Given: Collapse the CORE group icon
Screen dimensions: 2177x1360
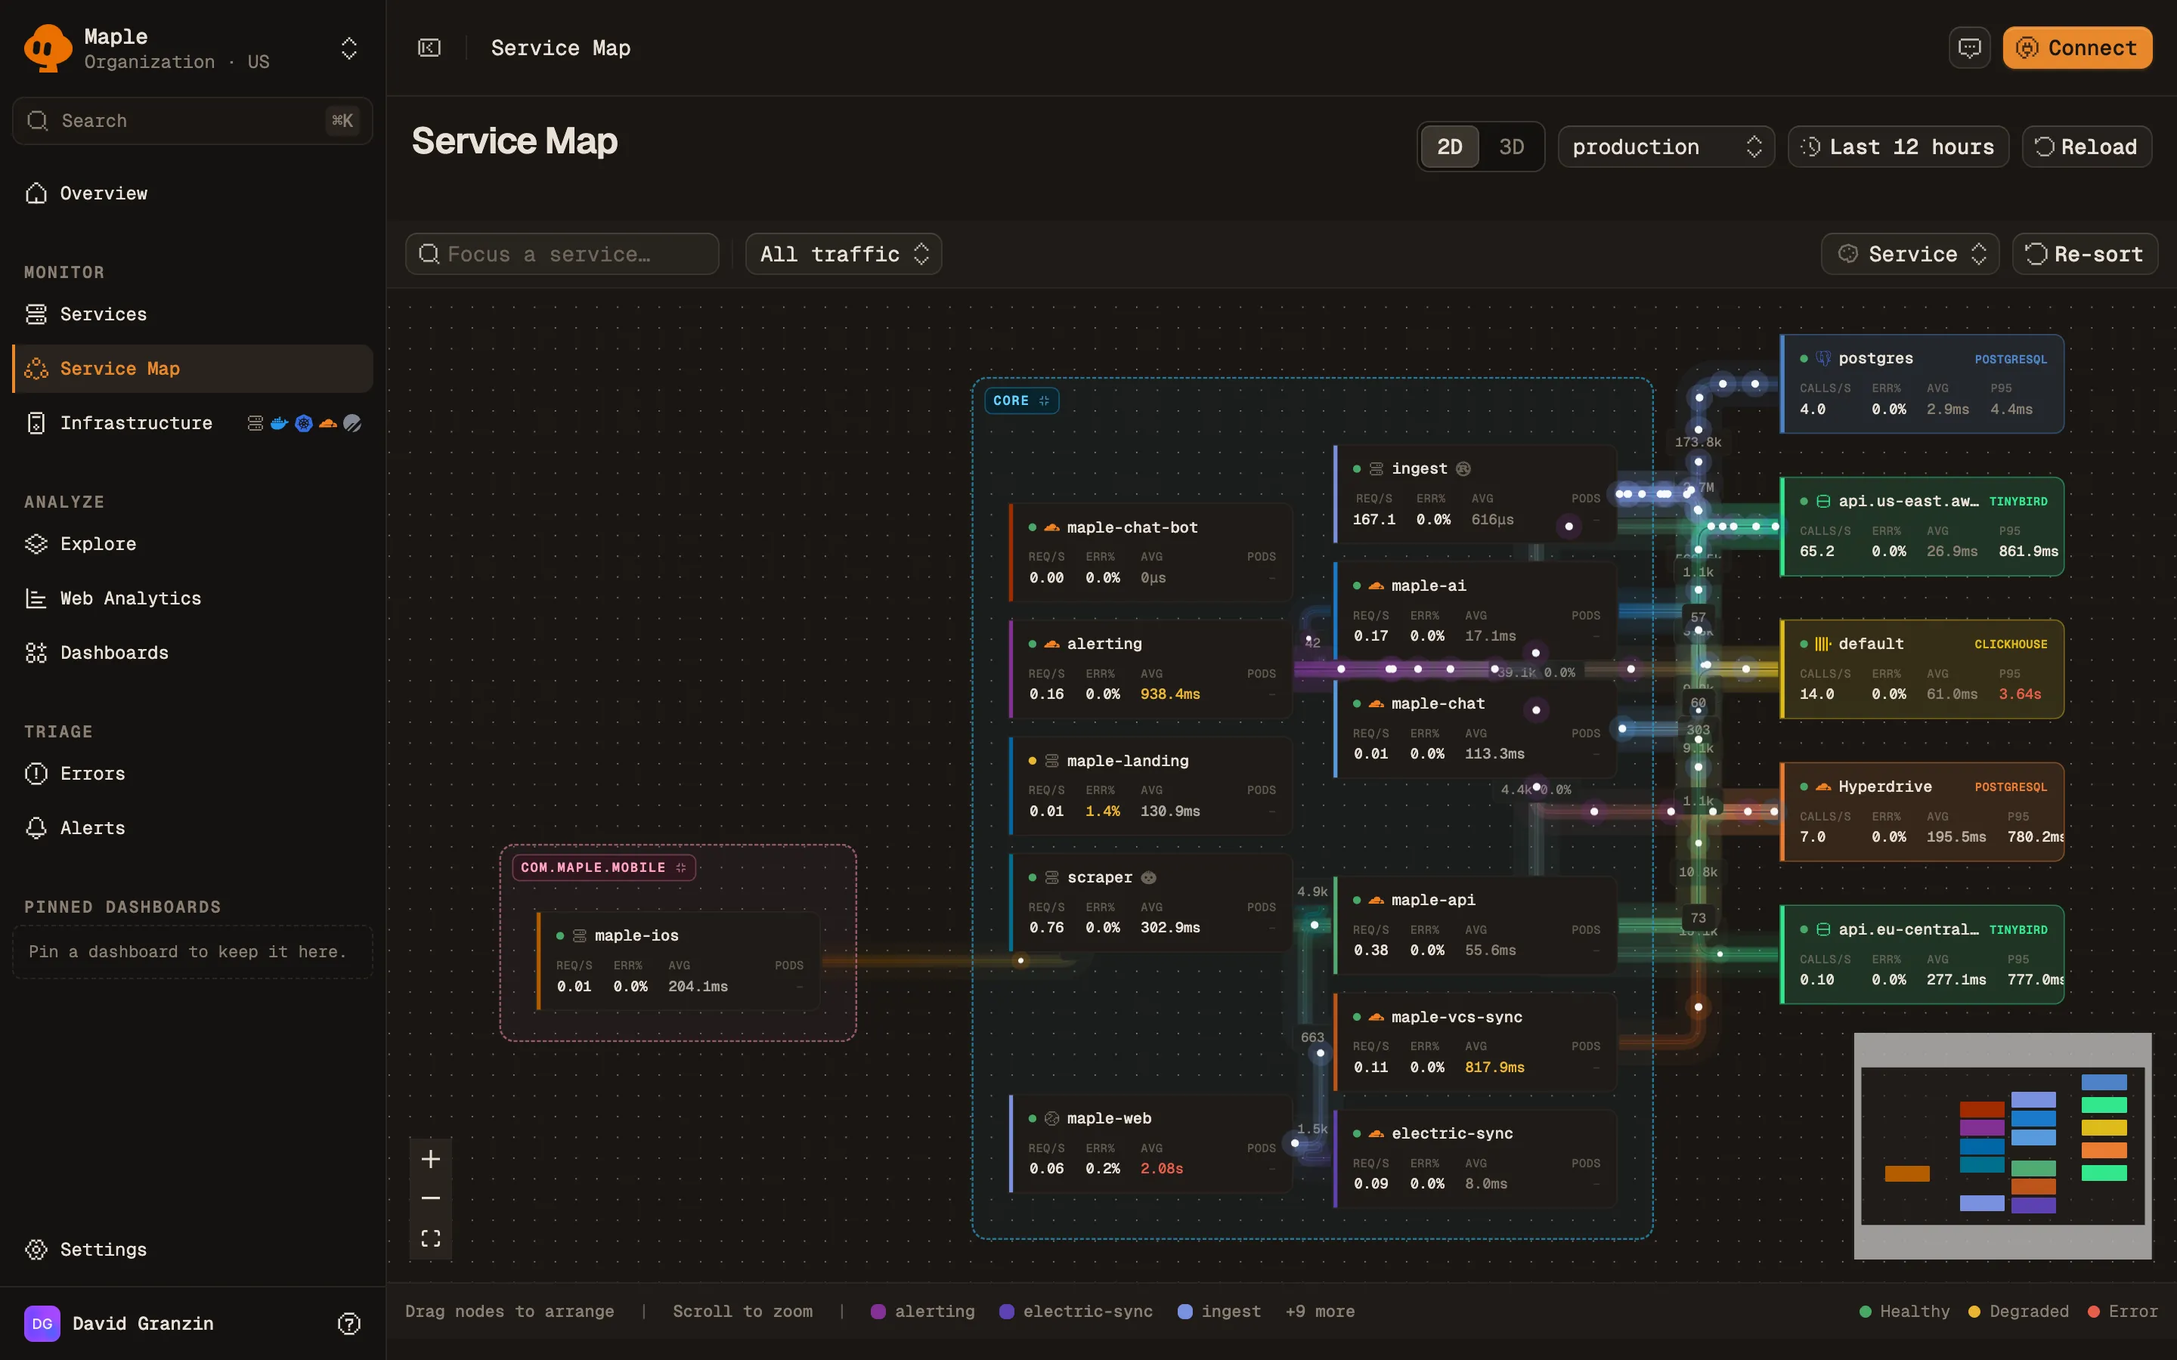Looking at the screenshot, I should coord(1045,401).
